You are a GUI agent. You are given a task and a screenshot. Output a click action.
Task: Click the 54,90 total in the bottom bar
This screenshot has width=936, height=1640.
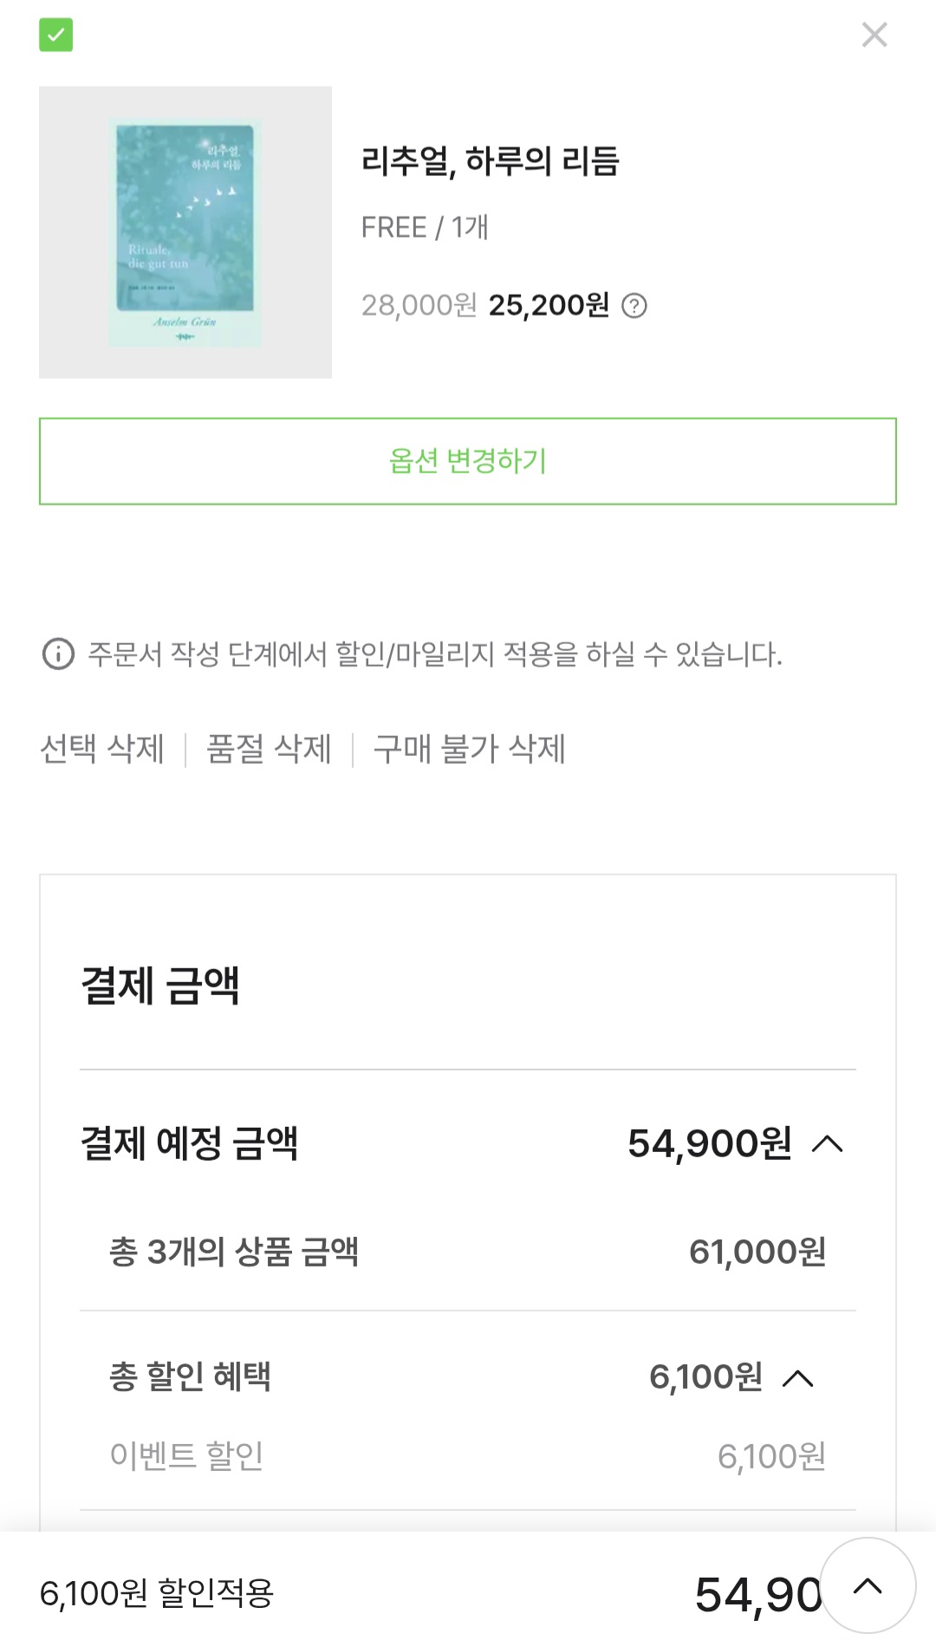click(x=757, y=1595)
